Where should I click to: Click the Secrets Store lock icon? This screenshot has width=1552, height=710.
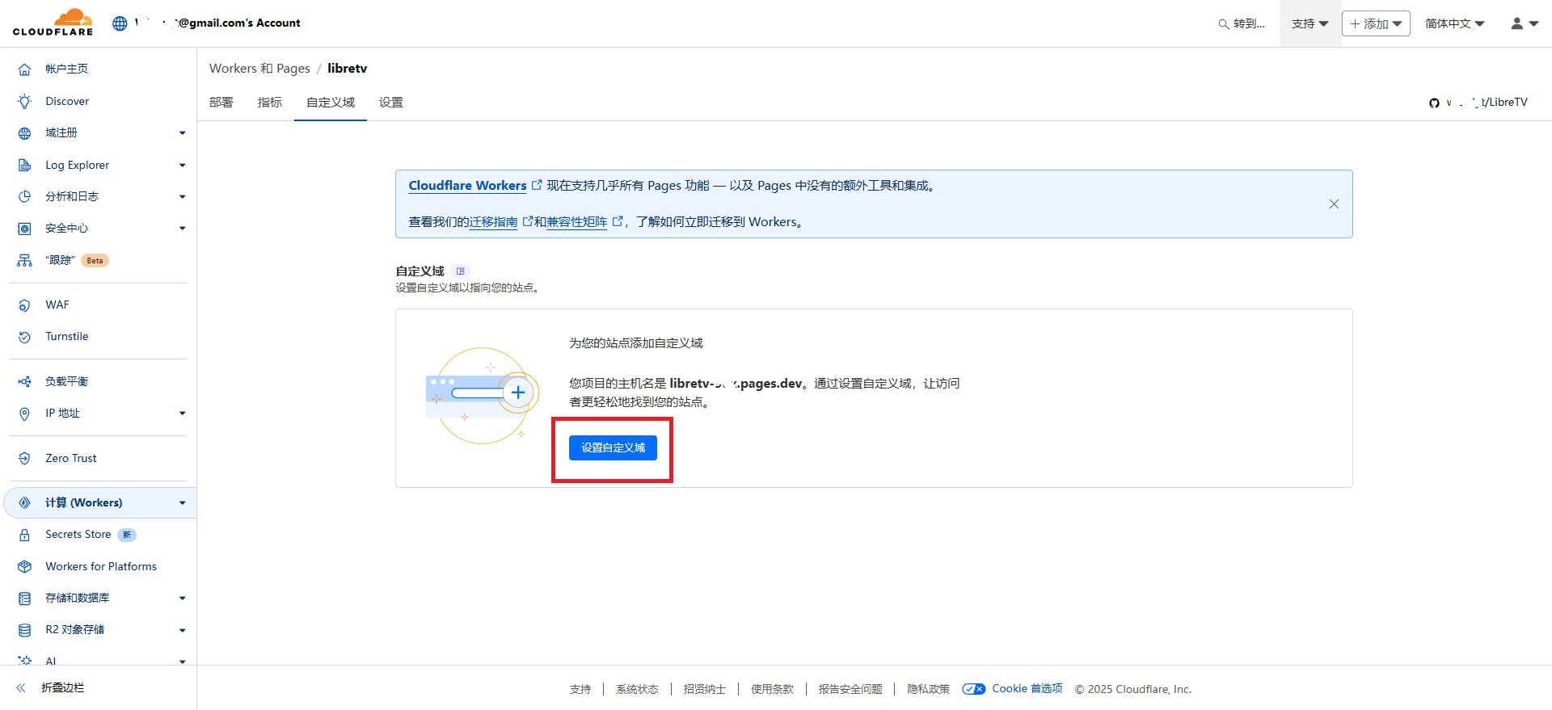pos(25,535)
